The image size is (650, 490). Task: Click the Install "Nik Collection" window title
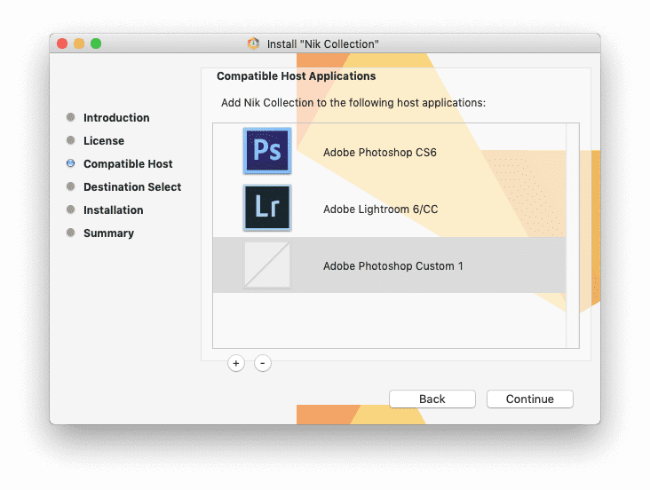322,44
